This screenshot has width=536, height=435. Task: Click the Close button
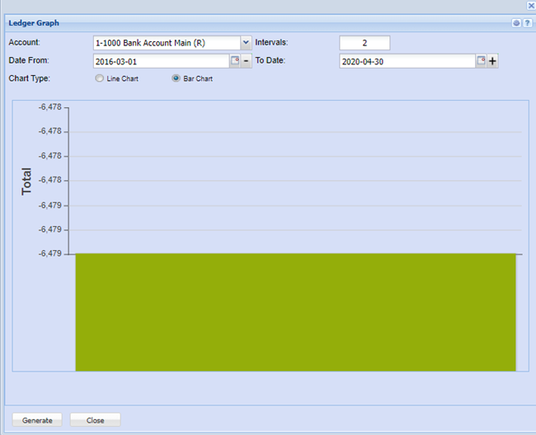pyautogui.click(x=95, y=420)
